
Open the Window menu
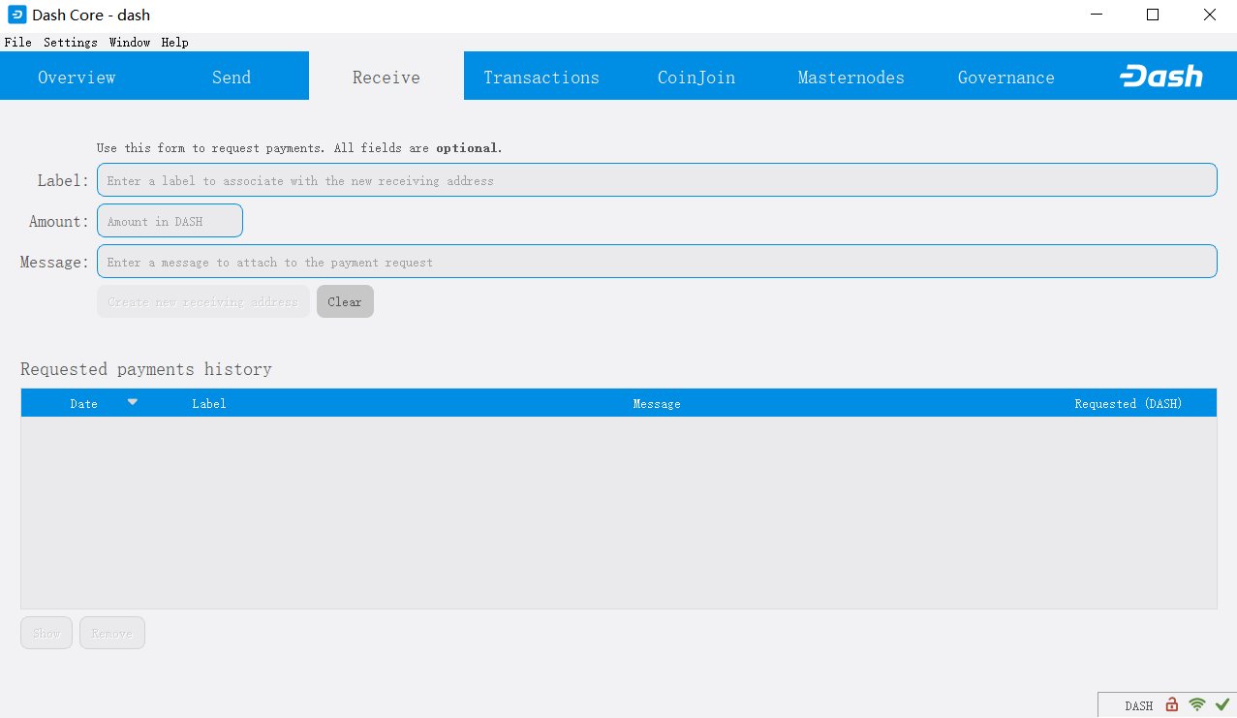[x=130, y=43]
